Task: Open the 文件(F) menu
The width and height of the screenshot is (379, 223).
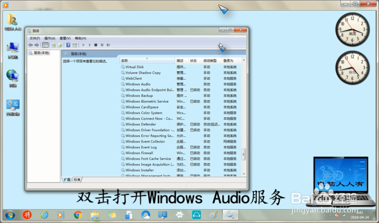Action: tap(34, 38)
